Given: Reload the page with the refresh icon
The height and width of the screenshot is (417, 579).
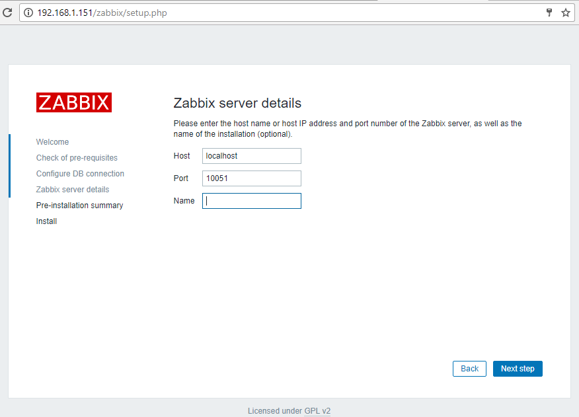Looking at the screenshot, I should pos(7,13).
